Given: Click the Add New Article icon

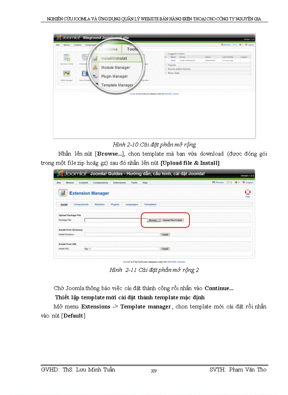Looking at the screenshot, I should pyautogui.click(x=67, y=58).
